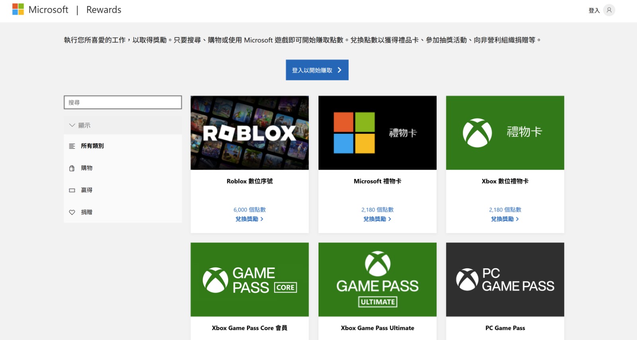Click 兌換獎勵 under Roblox 數位序號
637x340 pixels.
pos(250,219)
